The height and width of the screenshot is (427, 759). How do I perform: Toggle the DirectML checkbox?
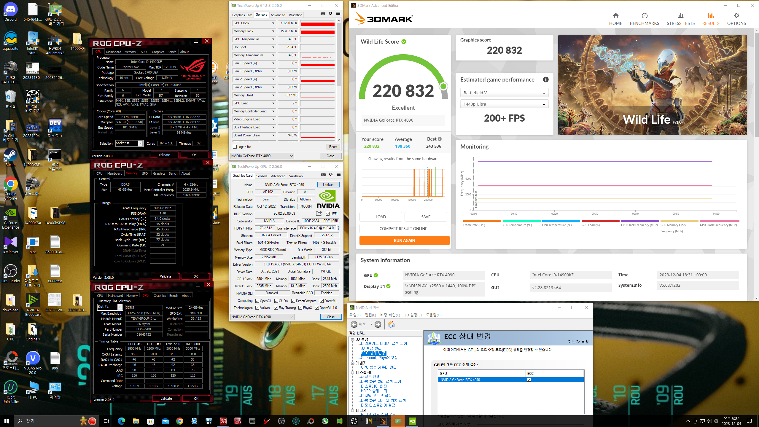(322, 301)
